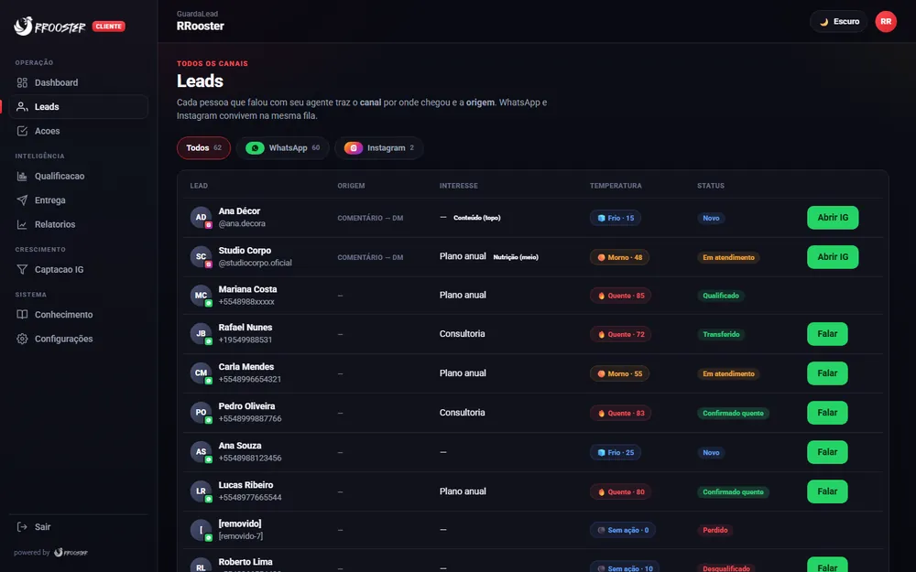Filter leads by WhatsApp tab
The height and width of the screenshot is (572, 916).
(x=283, y=147)
